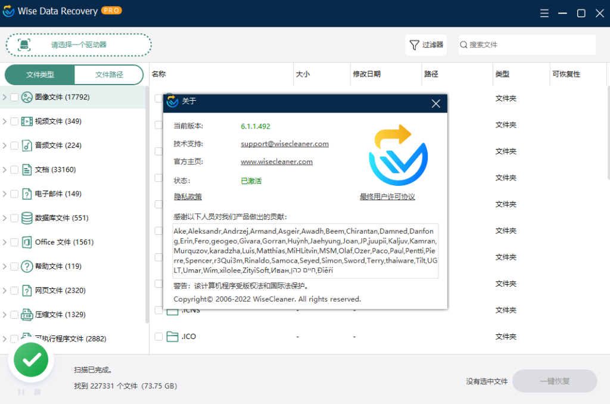Click the 请选择一个驱动器 drive selection button

coord(79,45)
